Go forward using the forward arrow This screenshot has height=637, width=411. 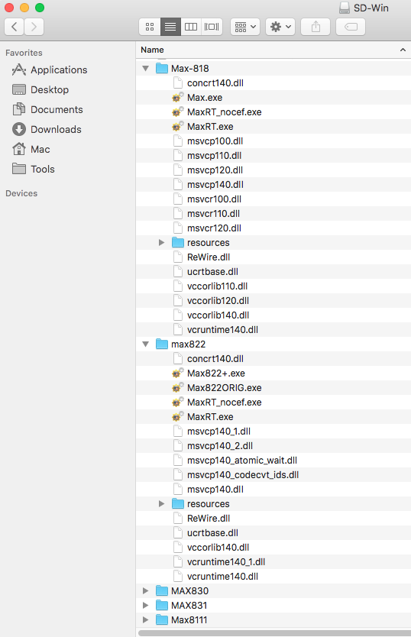point(34,27)
